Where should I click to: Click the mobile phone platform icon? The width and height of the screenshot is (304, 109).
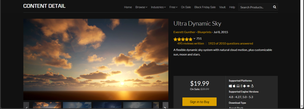pyautogui.click(x=241, y=86)
